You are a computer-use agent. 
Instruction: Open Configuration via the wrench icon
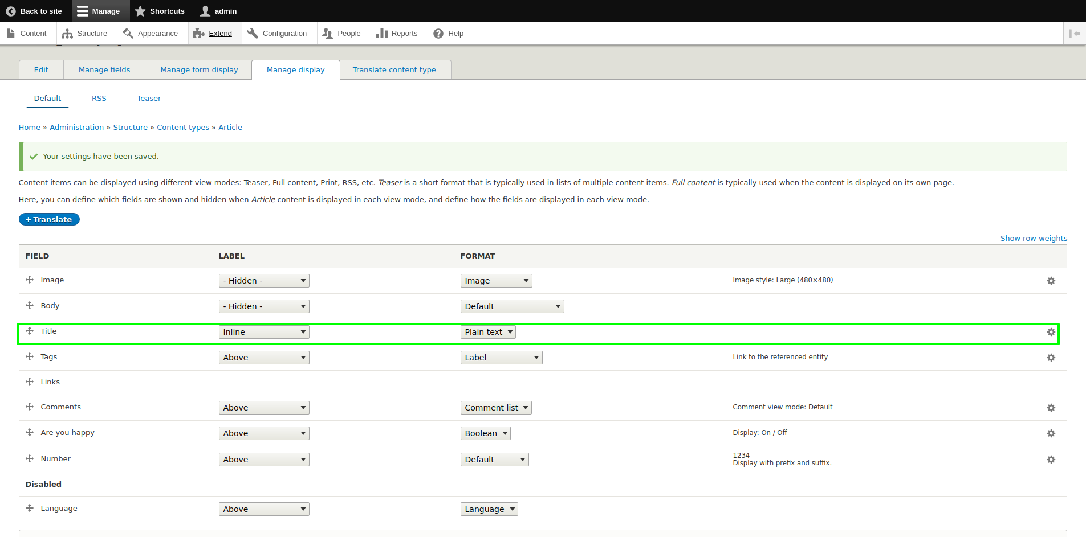click(x=253, y=33)
